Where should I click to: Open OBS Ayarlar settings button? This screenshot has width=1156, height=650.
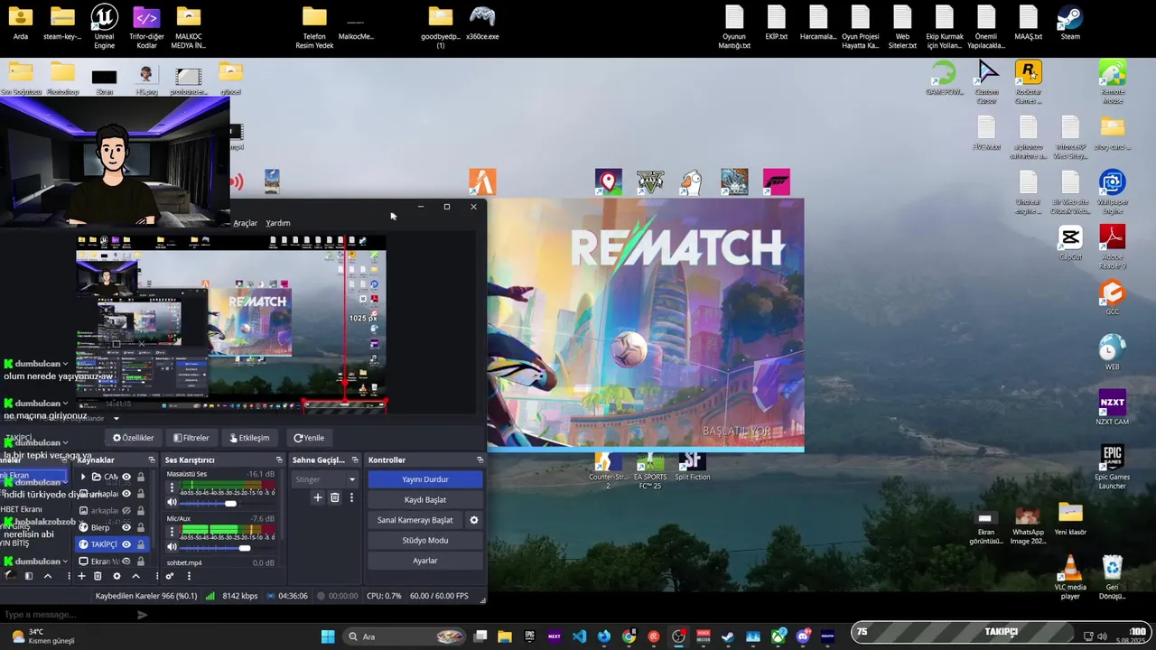pos(424,561)
